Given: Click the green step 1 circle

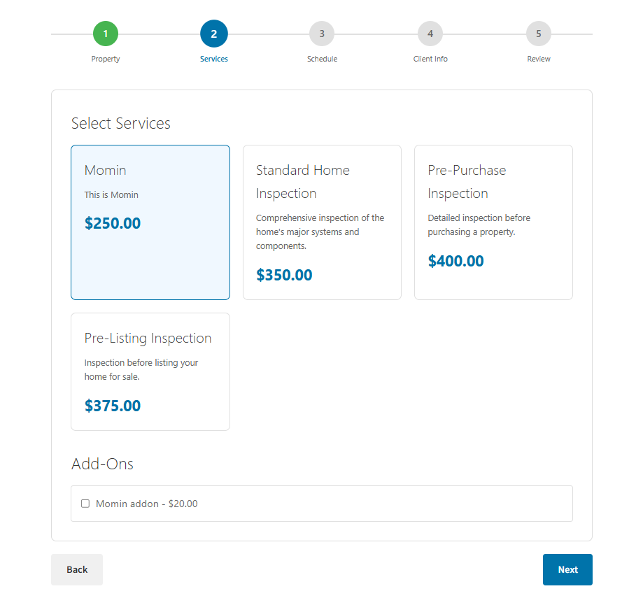Looking at the screenshot, I should 106,34.
